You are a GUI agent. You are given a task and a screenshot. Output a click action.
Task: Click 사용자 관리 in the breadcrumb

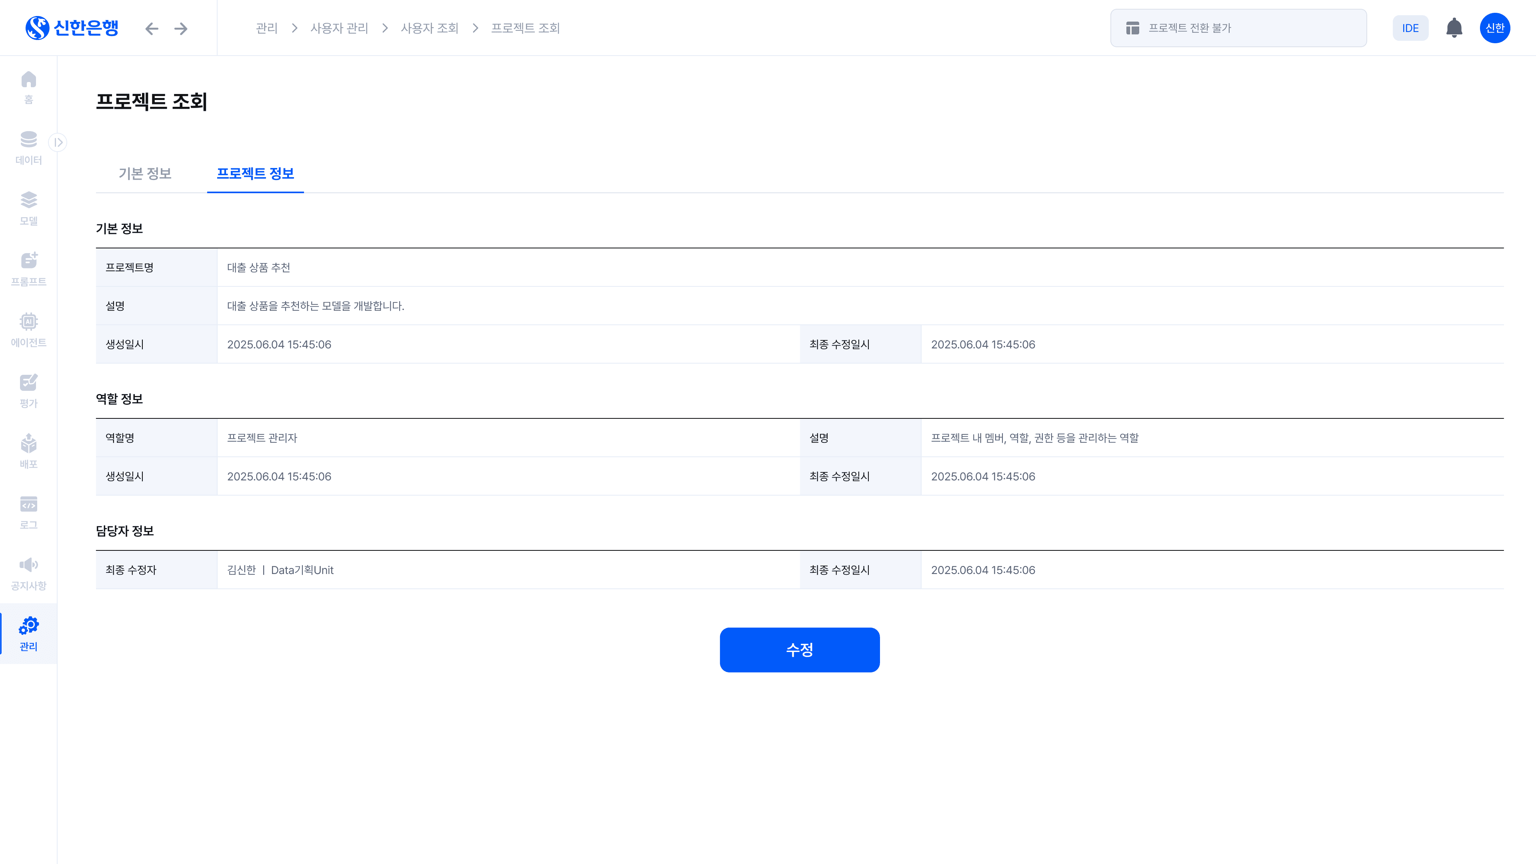tap(339, 28)
